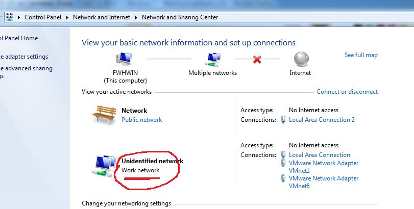Open Change advanced sharing settings link
The height and width of the screenshot is (209, 414).
pyautogui.click(x=26, y=72)
